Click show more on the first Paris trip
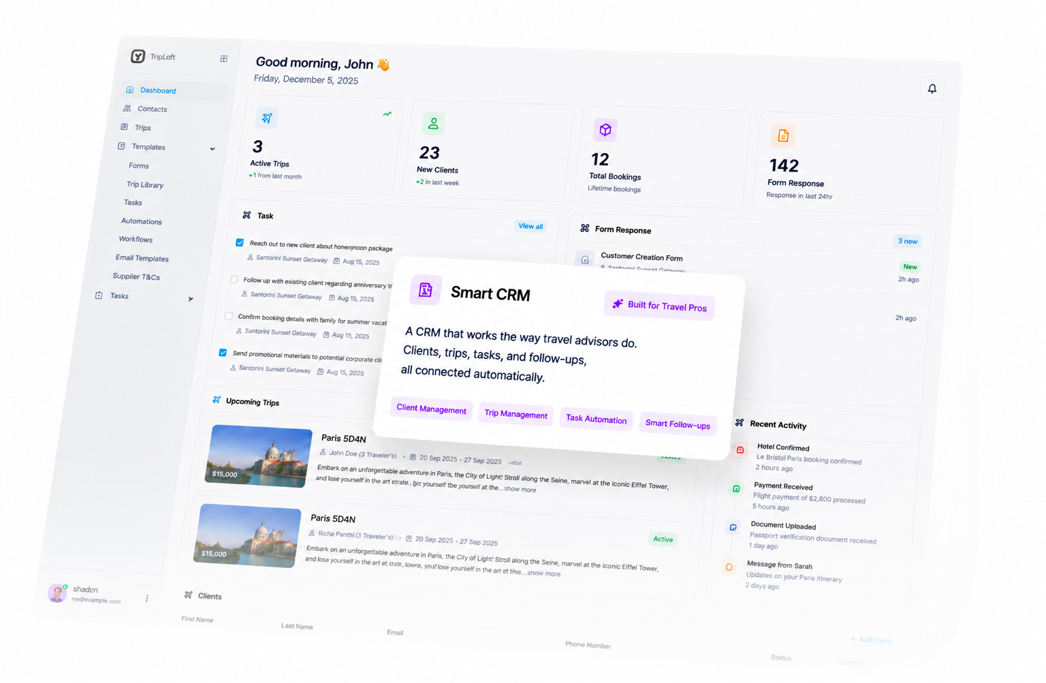Image resolution: width=1046 pixels, height=683 pixels. (520, 489)
